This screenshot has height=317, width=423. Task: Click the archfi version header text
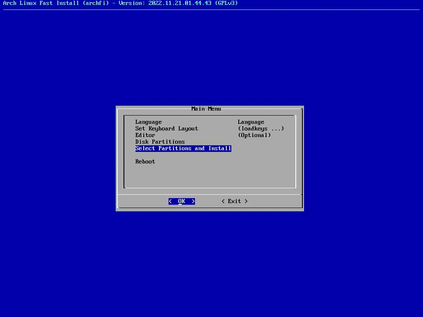[120, 3]
